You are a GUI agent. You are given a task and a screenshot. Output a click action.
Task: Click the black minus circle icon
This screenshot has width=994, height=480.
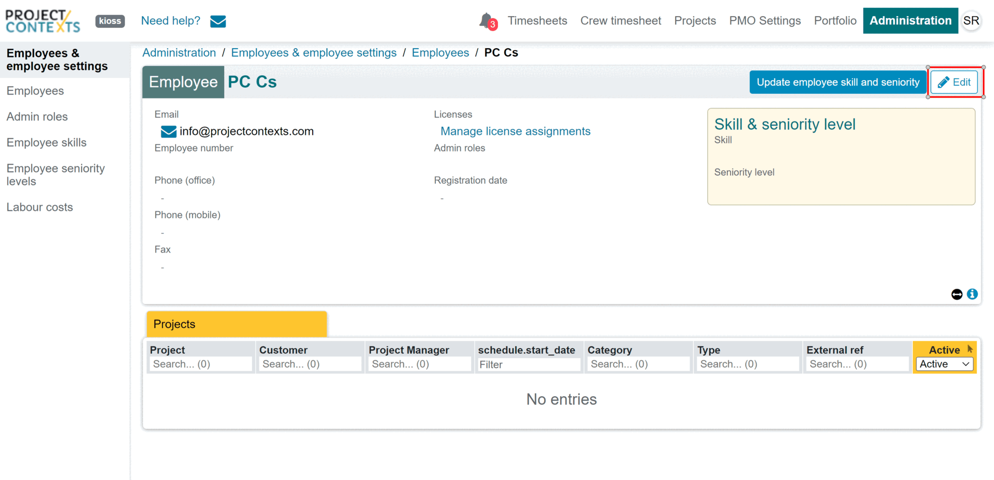[x=957, y=294]
